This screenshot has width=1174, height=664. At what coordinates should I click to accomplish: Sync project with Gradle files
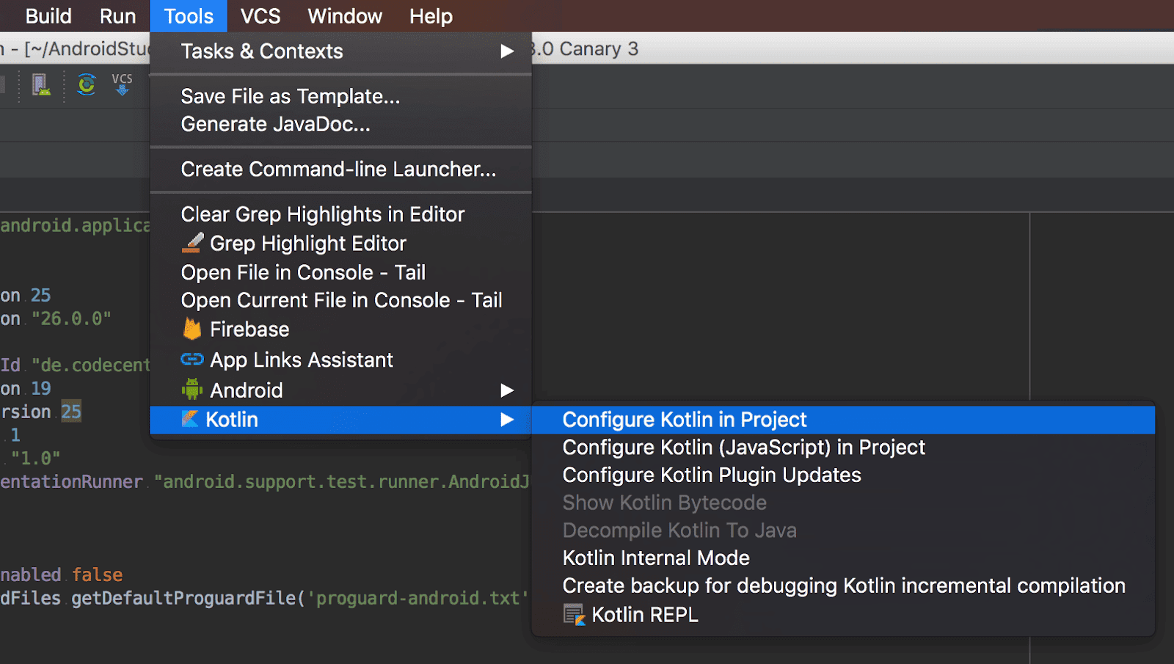(86, 84)
